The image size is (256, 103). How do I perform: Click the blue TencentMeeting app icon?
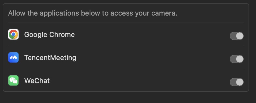coord(13,57)
